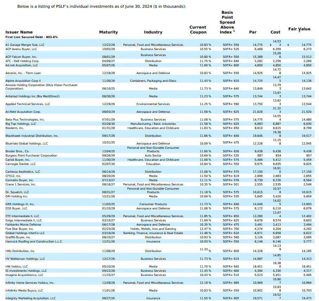Viewport: 319px width, 301px height.
Task: Click issuer name "Bioderm, Inc."
Action: 15,128
